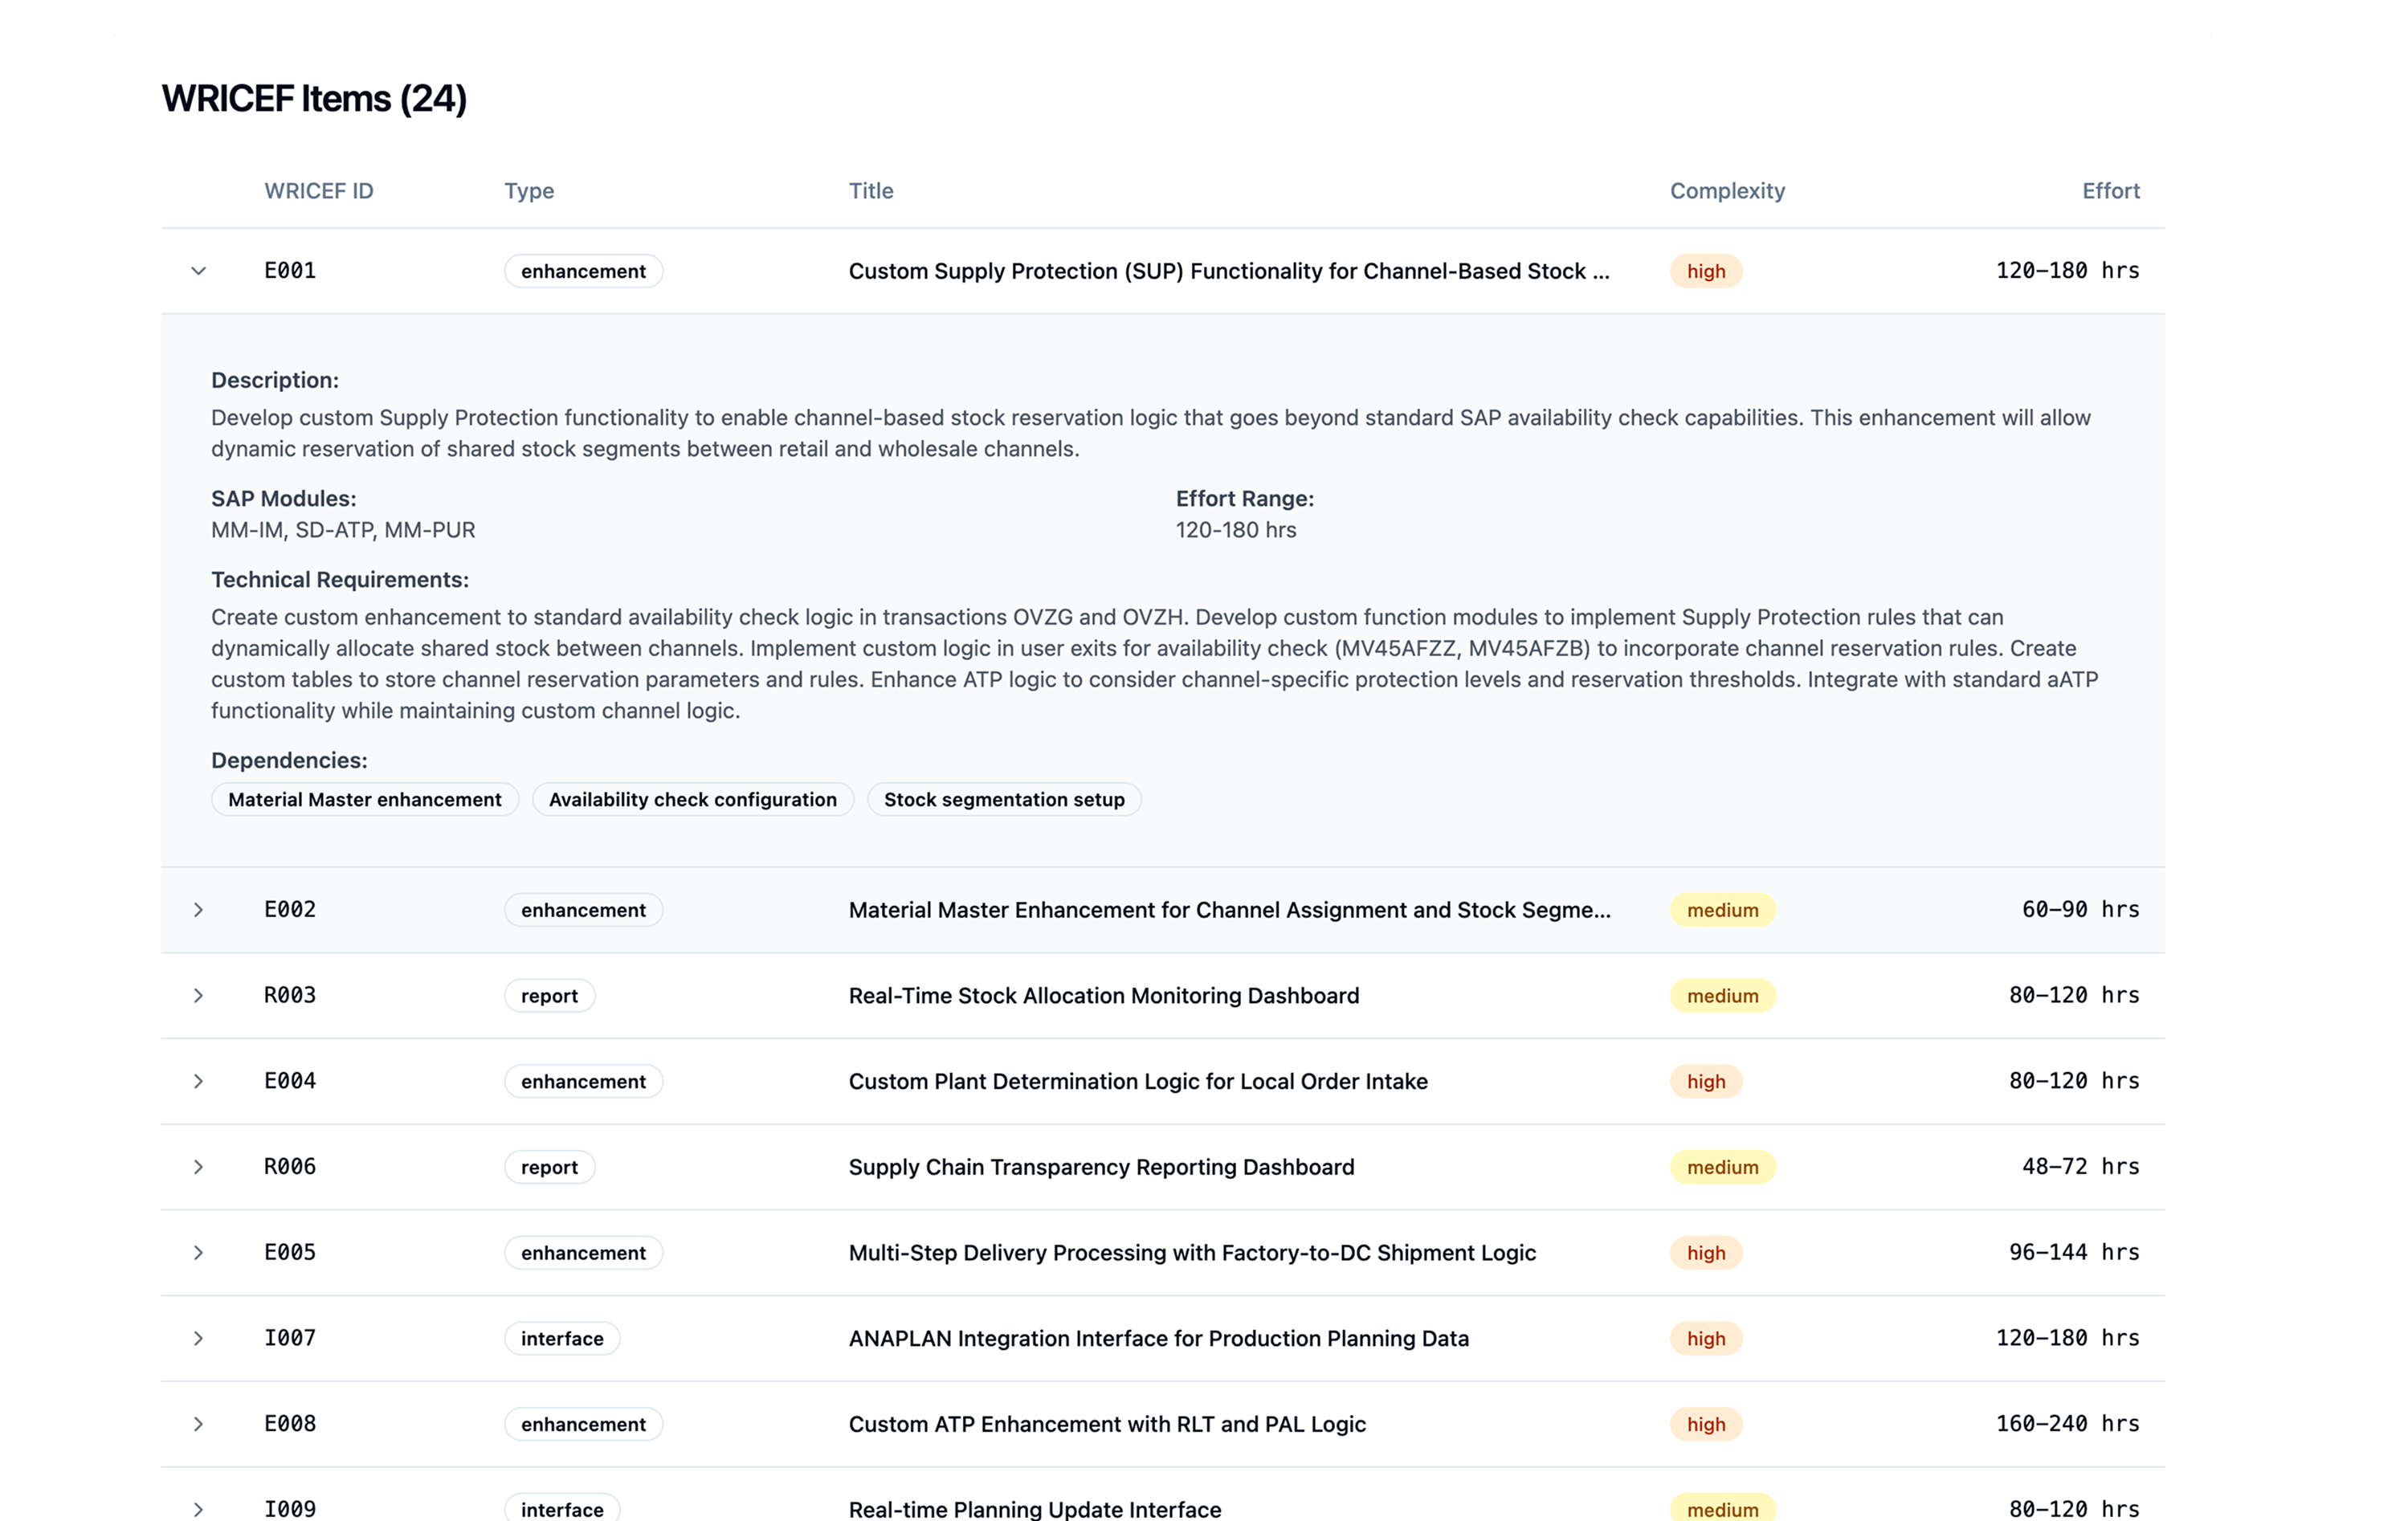This screenshot has height=1521, width=2408.
Task: Click the Complexity column header
Action: pyautogui.click(x=1727, y=191)
